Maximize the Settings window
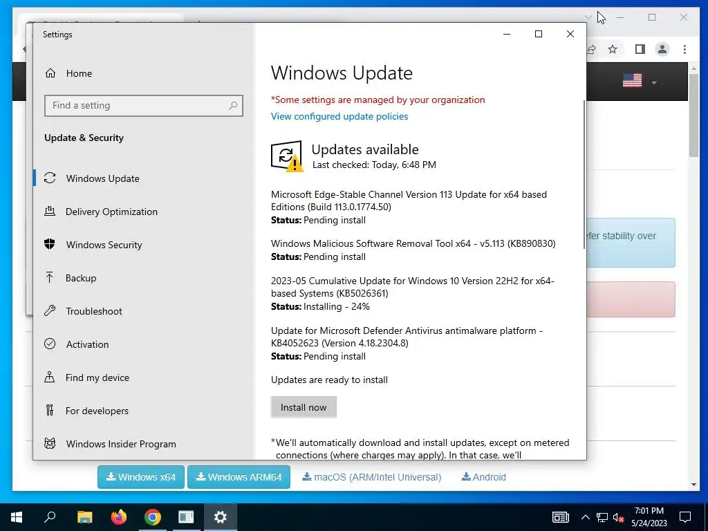The width and height of the screenshot is (708, 531). click(x=538, y=35)
